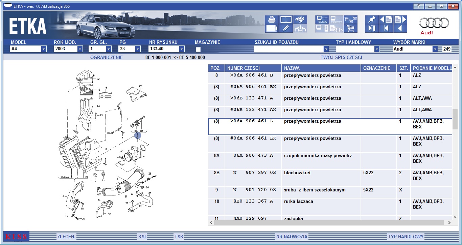
Task: Expand the NR RYSUNKU dropdown showing 133-40
Action: pyautogui.click(x=182, y=49)
